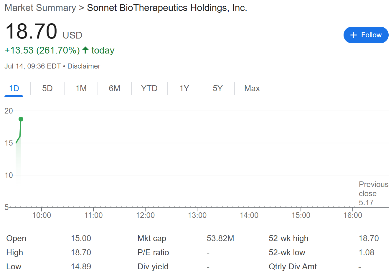Click the plus icon on Follow button
This screenshot has height=272, width=391.
pos(353,35)
